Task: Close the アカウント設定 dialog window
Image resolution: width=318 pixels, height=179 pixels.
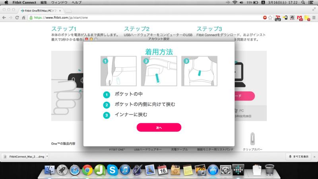Action: [87, 39]
